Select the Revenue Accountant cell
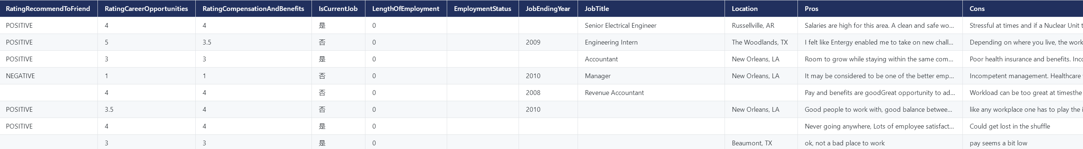The width and height of the screenshot is (1083, 149). pyautogui.click(x=614, y=92)
